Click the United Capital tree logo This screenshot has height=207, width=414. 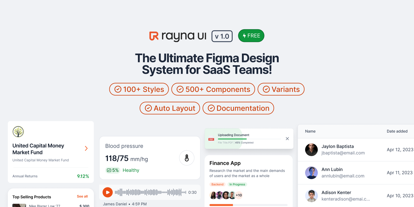(x=18, y=132)
